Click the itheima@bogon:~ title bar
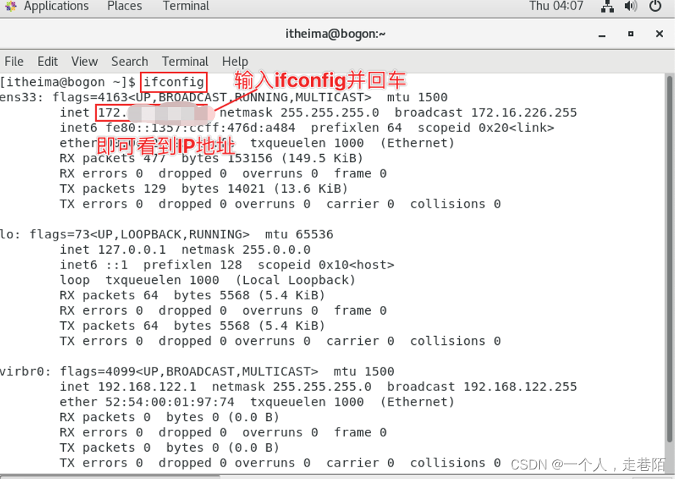 click(x=336, y=34)
